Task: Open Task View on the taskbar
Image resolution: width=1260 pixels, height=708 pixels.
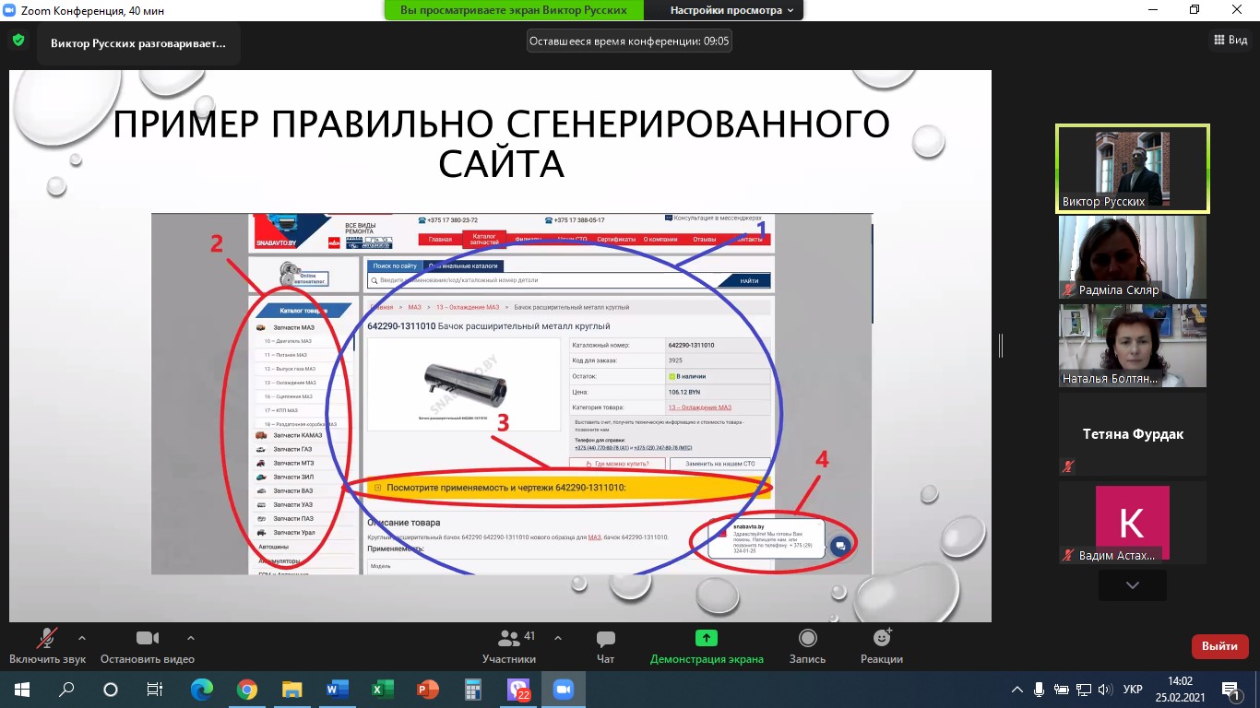Action: point(155,689)
